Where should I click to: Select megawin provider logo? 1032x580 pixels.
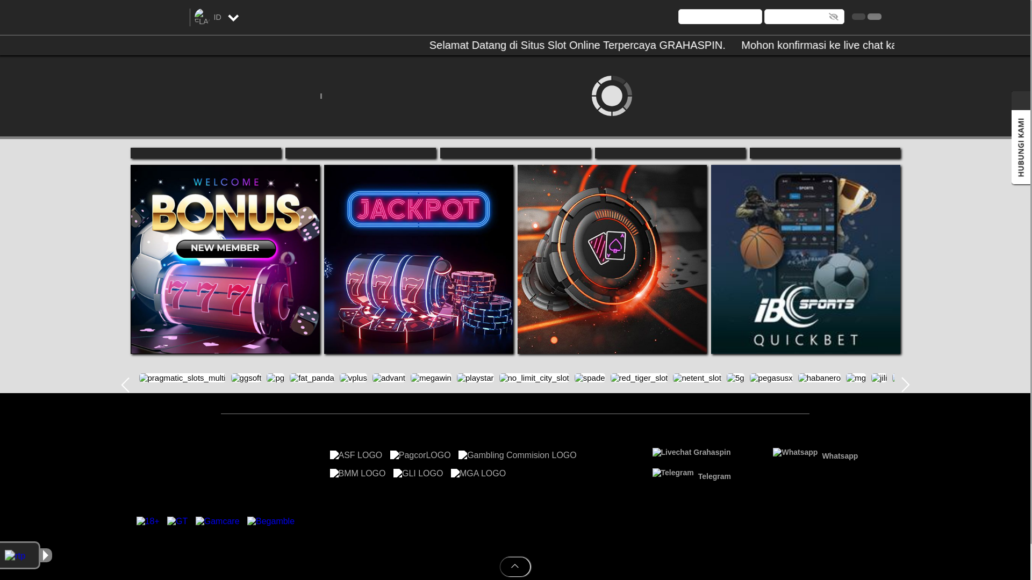431,378
